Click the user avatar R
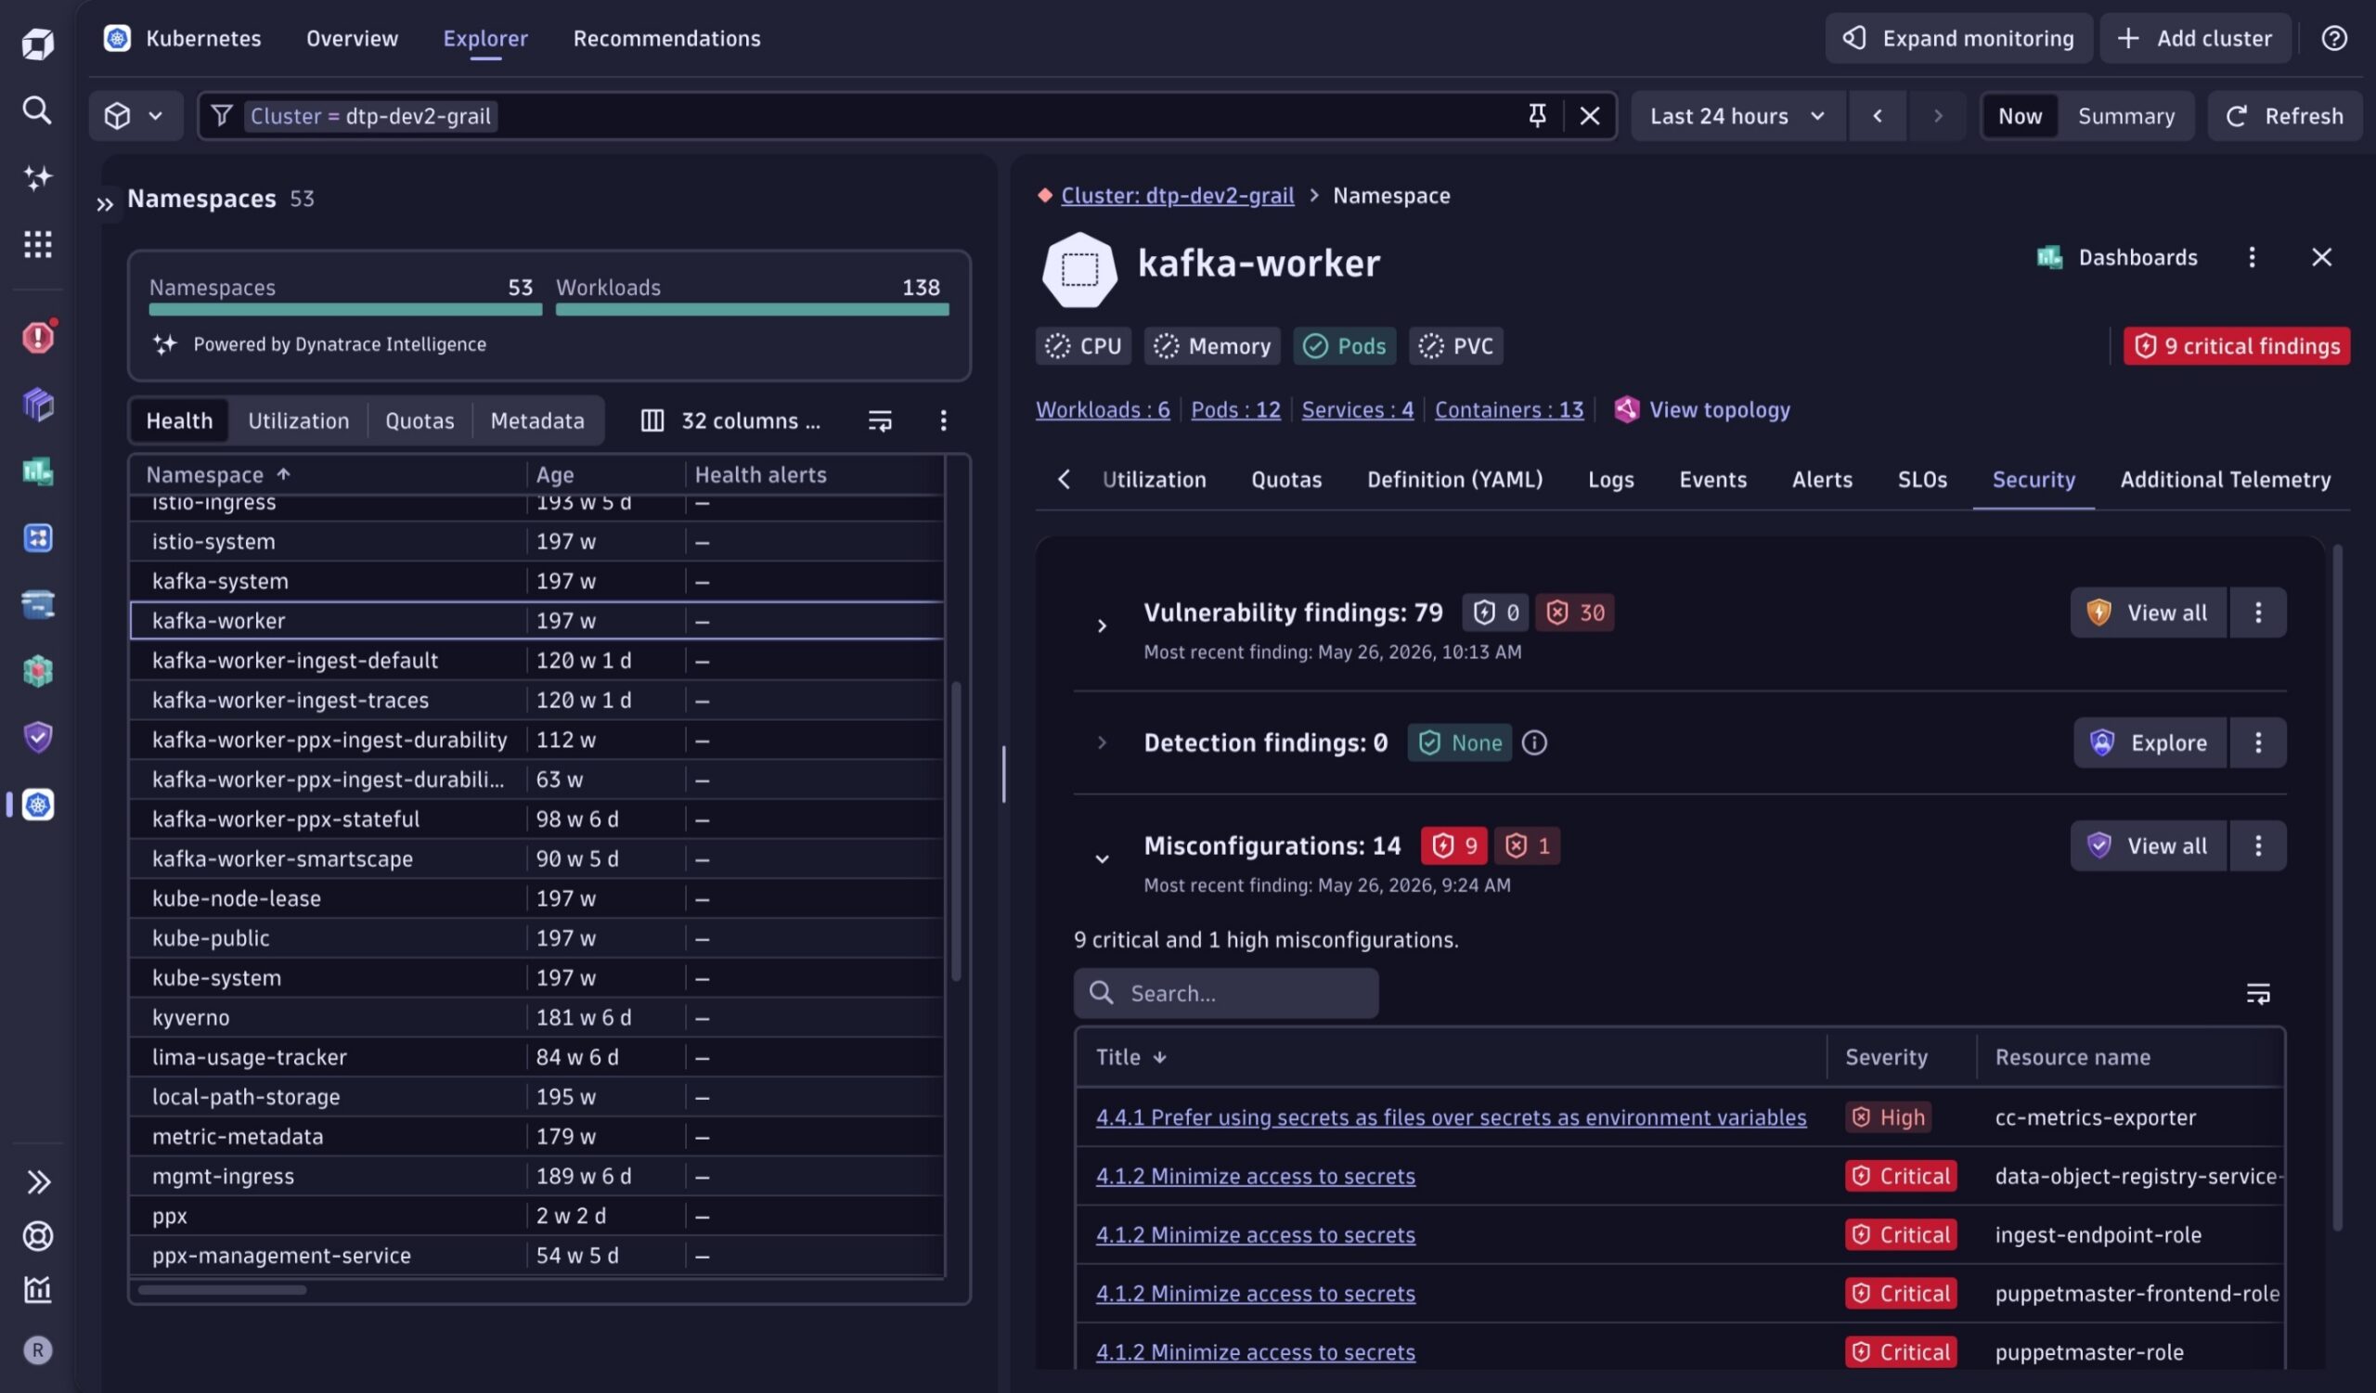2376x1393 pixels. (38, 1349)
